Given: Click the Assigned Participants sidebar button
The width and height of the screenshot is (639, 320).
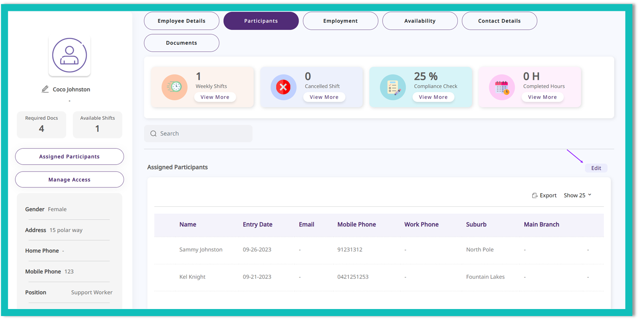Looking at the screenshot, I should coord(69,157).
